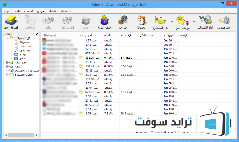239x142 pixels.
Task: Select the 673.18 size cell
Action: 92,54
